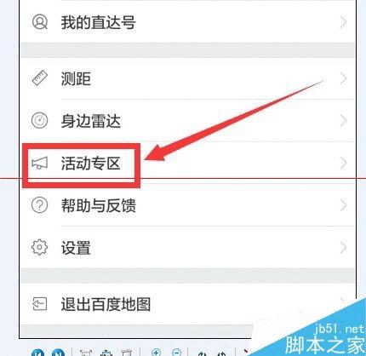Click the gear icon for 设置
The width and height of the screenshot is (366, 356).
39,247
